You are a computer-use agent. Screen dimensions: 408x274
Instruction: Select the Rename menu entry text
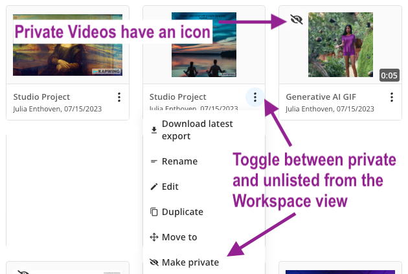pos(179,161)
